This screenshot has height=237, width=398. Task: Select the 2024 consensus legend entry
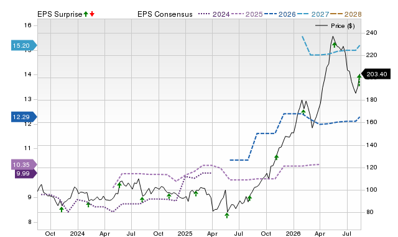[x=214, y=14]
